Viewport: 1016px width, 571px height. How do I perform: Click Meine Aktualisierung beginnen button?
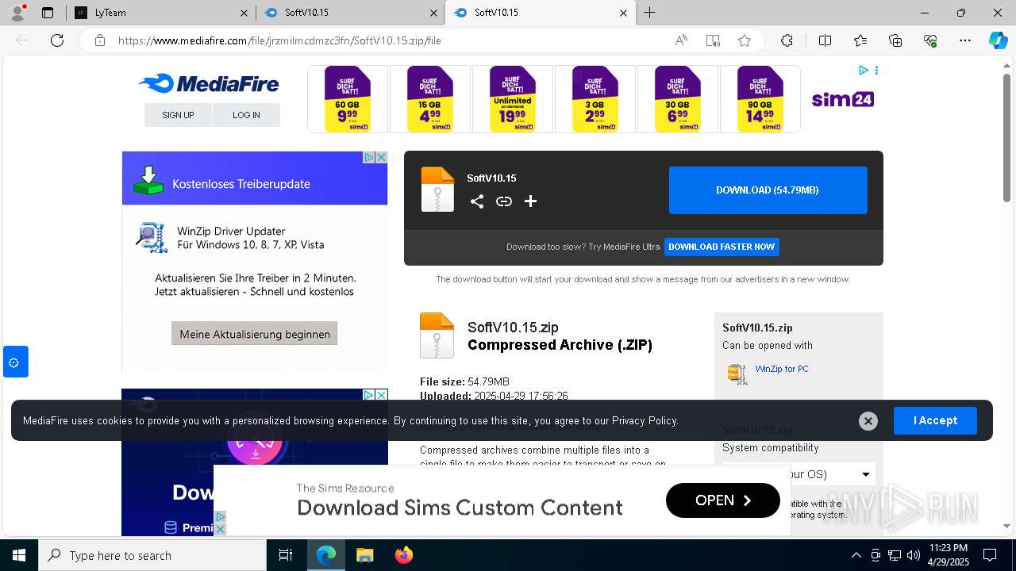(255, 334)
